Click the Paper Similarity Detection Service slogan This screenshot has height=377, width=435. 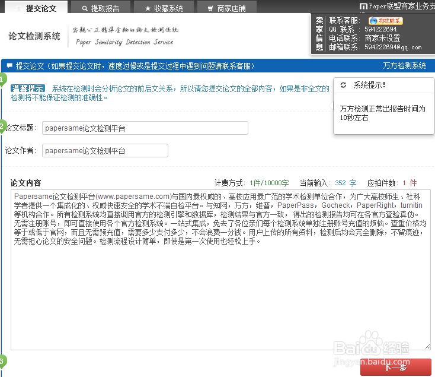pos(124,42)
